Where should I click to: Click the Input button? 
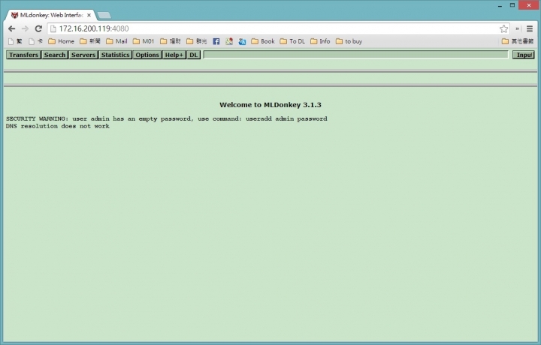pyautogui.click(x=524, y=55)
